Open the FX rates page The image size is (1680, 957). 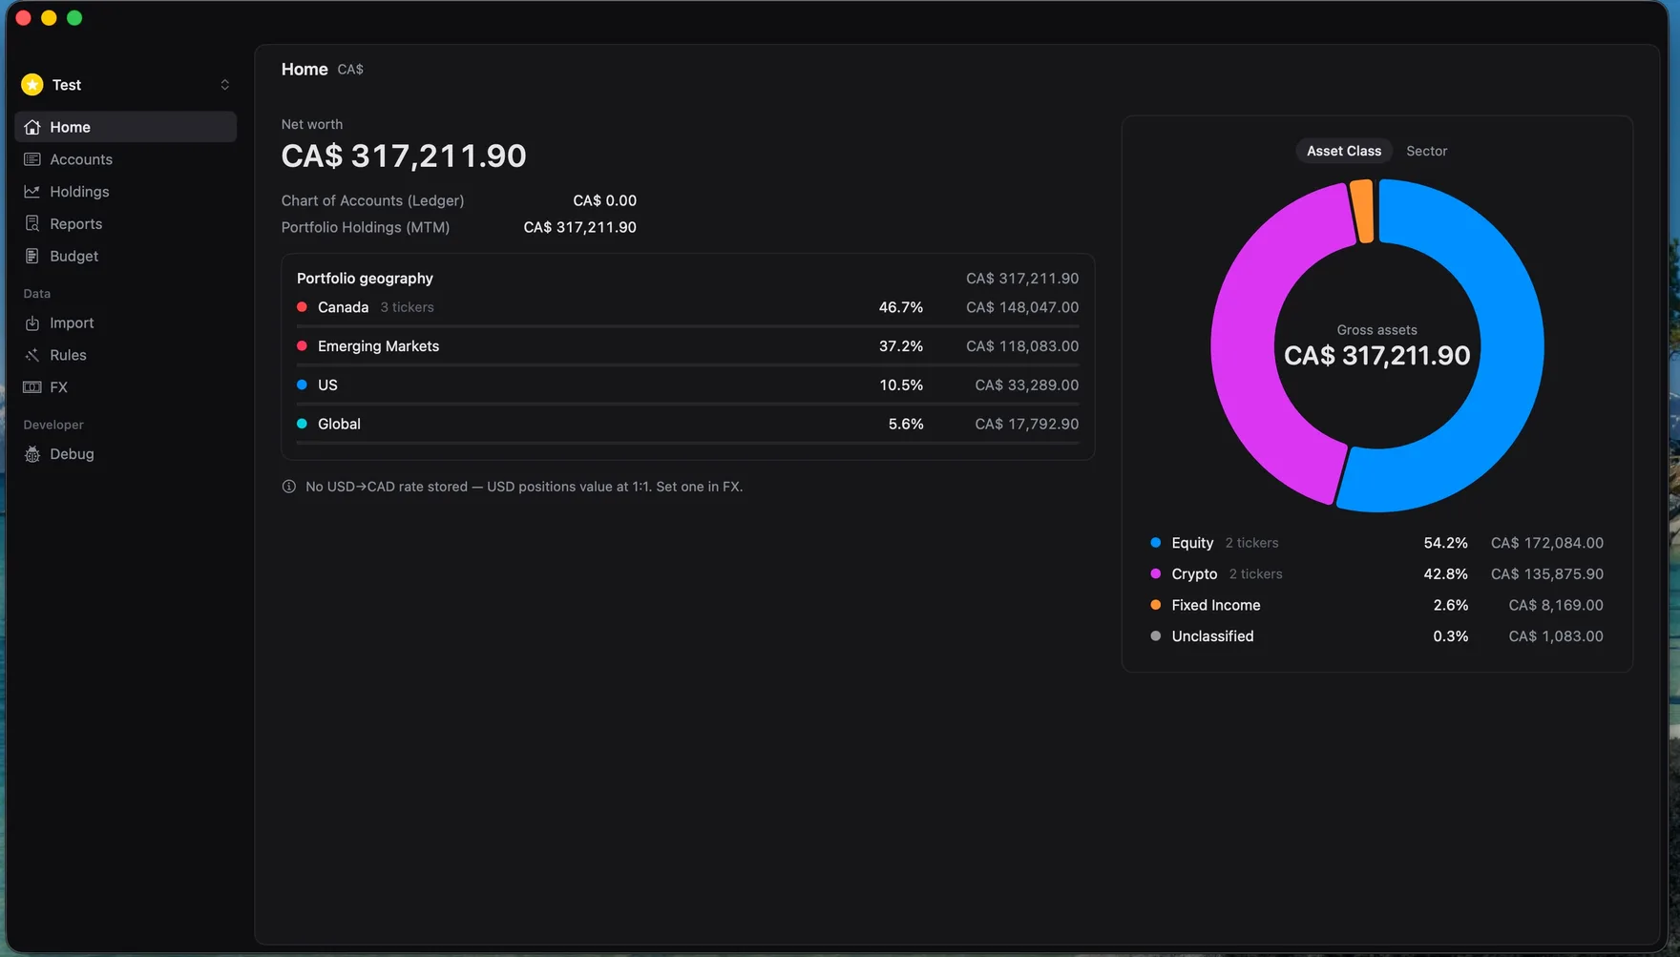click(126, 387)
